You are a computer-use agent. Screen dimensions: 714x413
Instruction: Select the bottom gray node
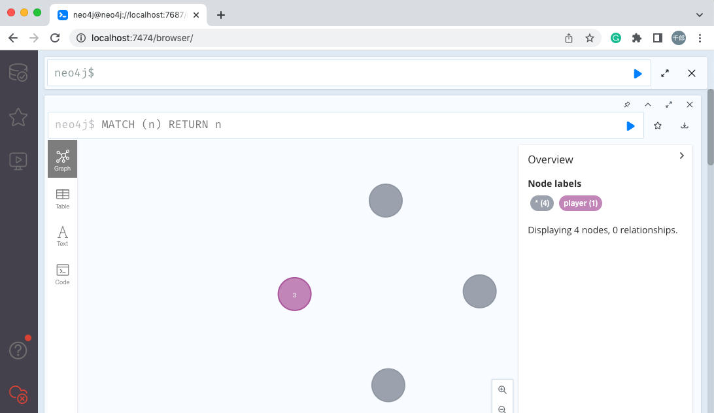pyautogui.click(x=388, y=385)
